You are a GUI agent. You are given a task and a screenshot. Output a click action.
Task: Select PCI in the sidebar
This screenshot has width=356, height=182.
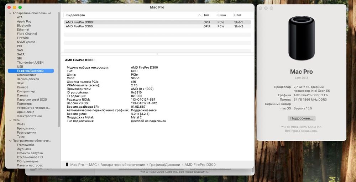(19, 46)
